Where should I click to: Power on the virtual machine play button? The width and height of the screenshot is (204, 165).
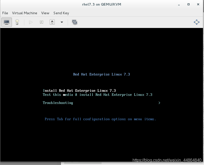(31, 22)
